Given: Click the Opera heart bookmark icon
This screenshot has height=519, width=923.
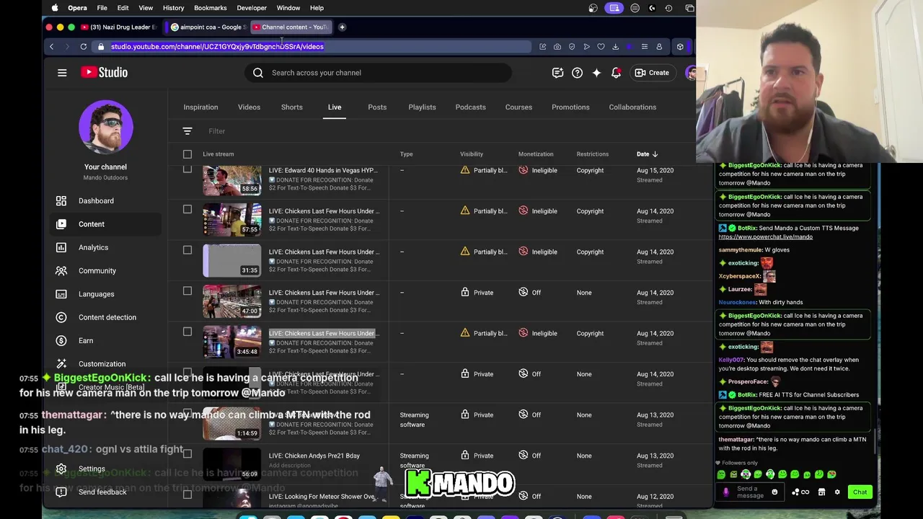Looking at the screenshot, I should (601, 47).
